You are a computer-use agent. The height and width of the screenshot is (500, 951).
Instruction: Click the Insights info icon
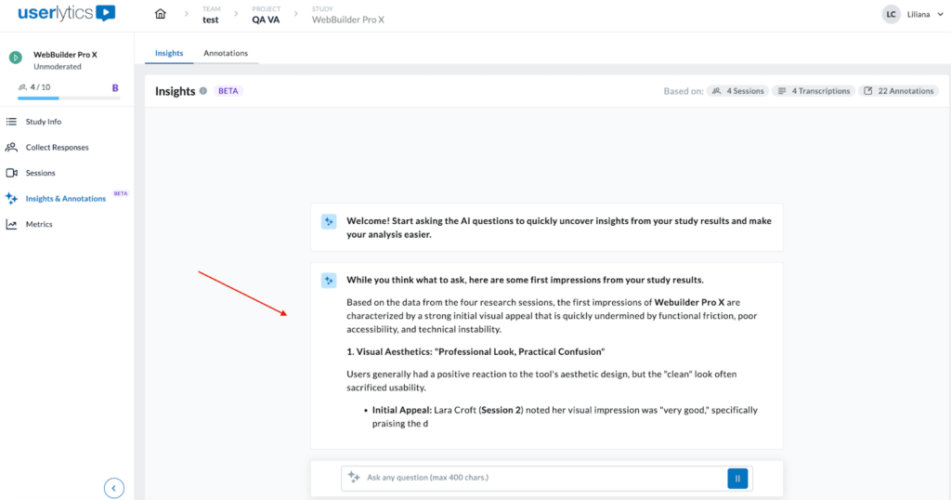tap(203, 91)
